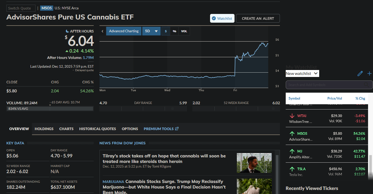Click the pencil edit watchlist icon

click(360, 73)
